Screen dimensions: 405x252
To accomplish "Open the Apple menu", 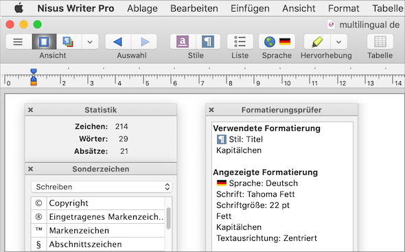I will pos(19,8).
